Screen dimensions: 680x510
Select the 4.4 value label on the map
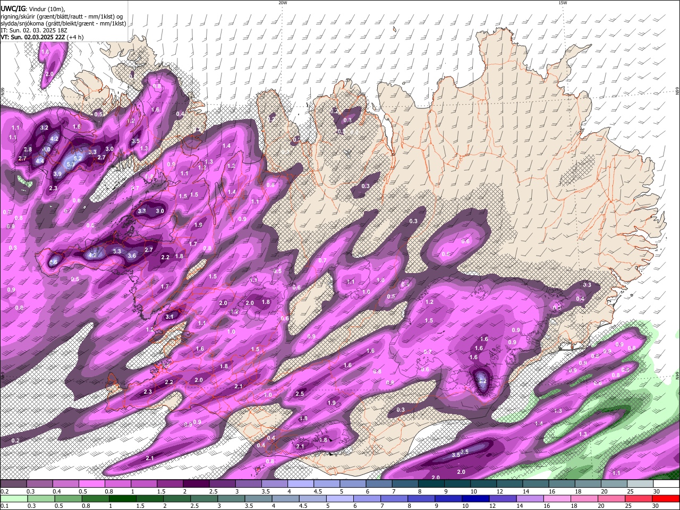click(40, 161)
